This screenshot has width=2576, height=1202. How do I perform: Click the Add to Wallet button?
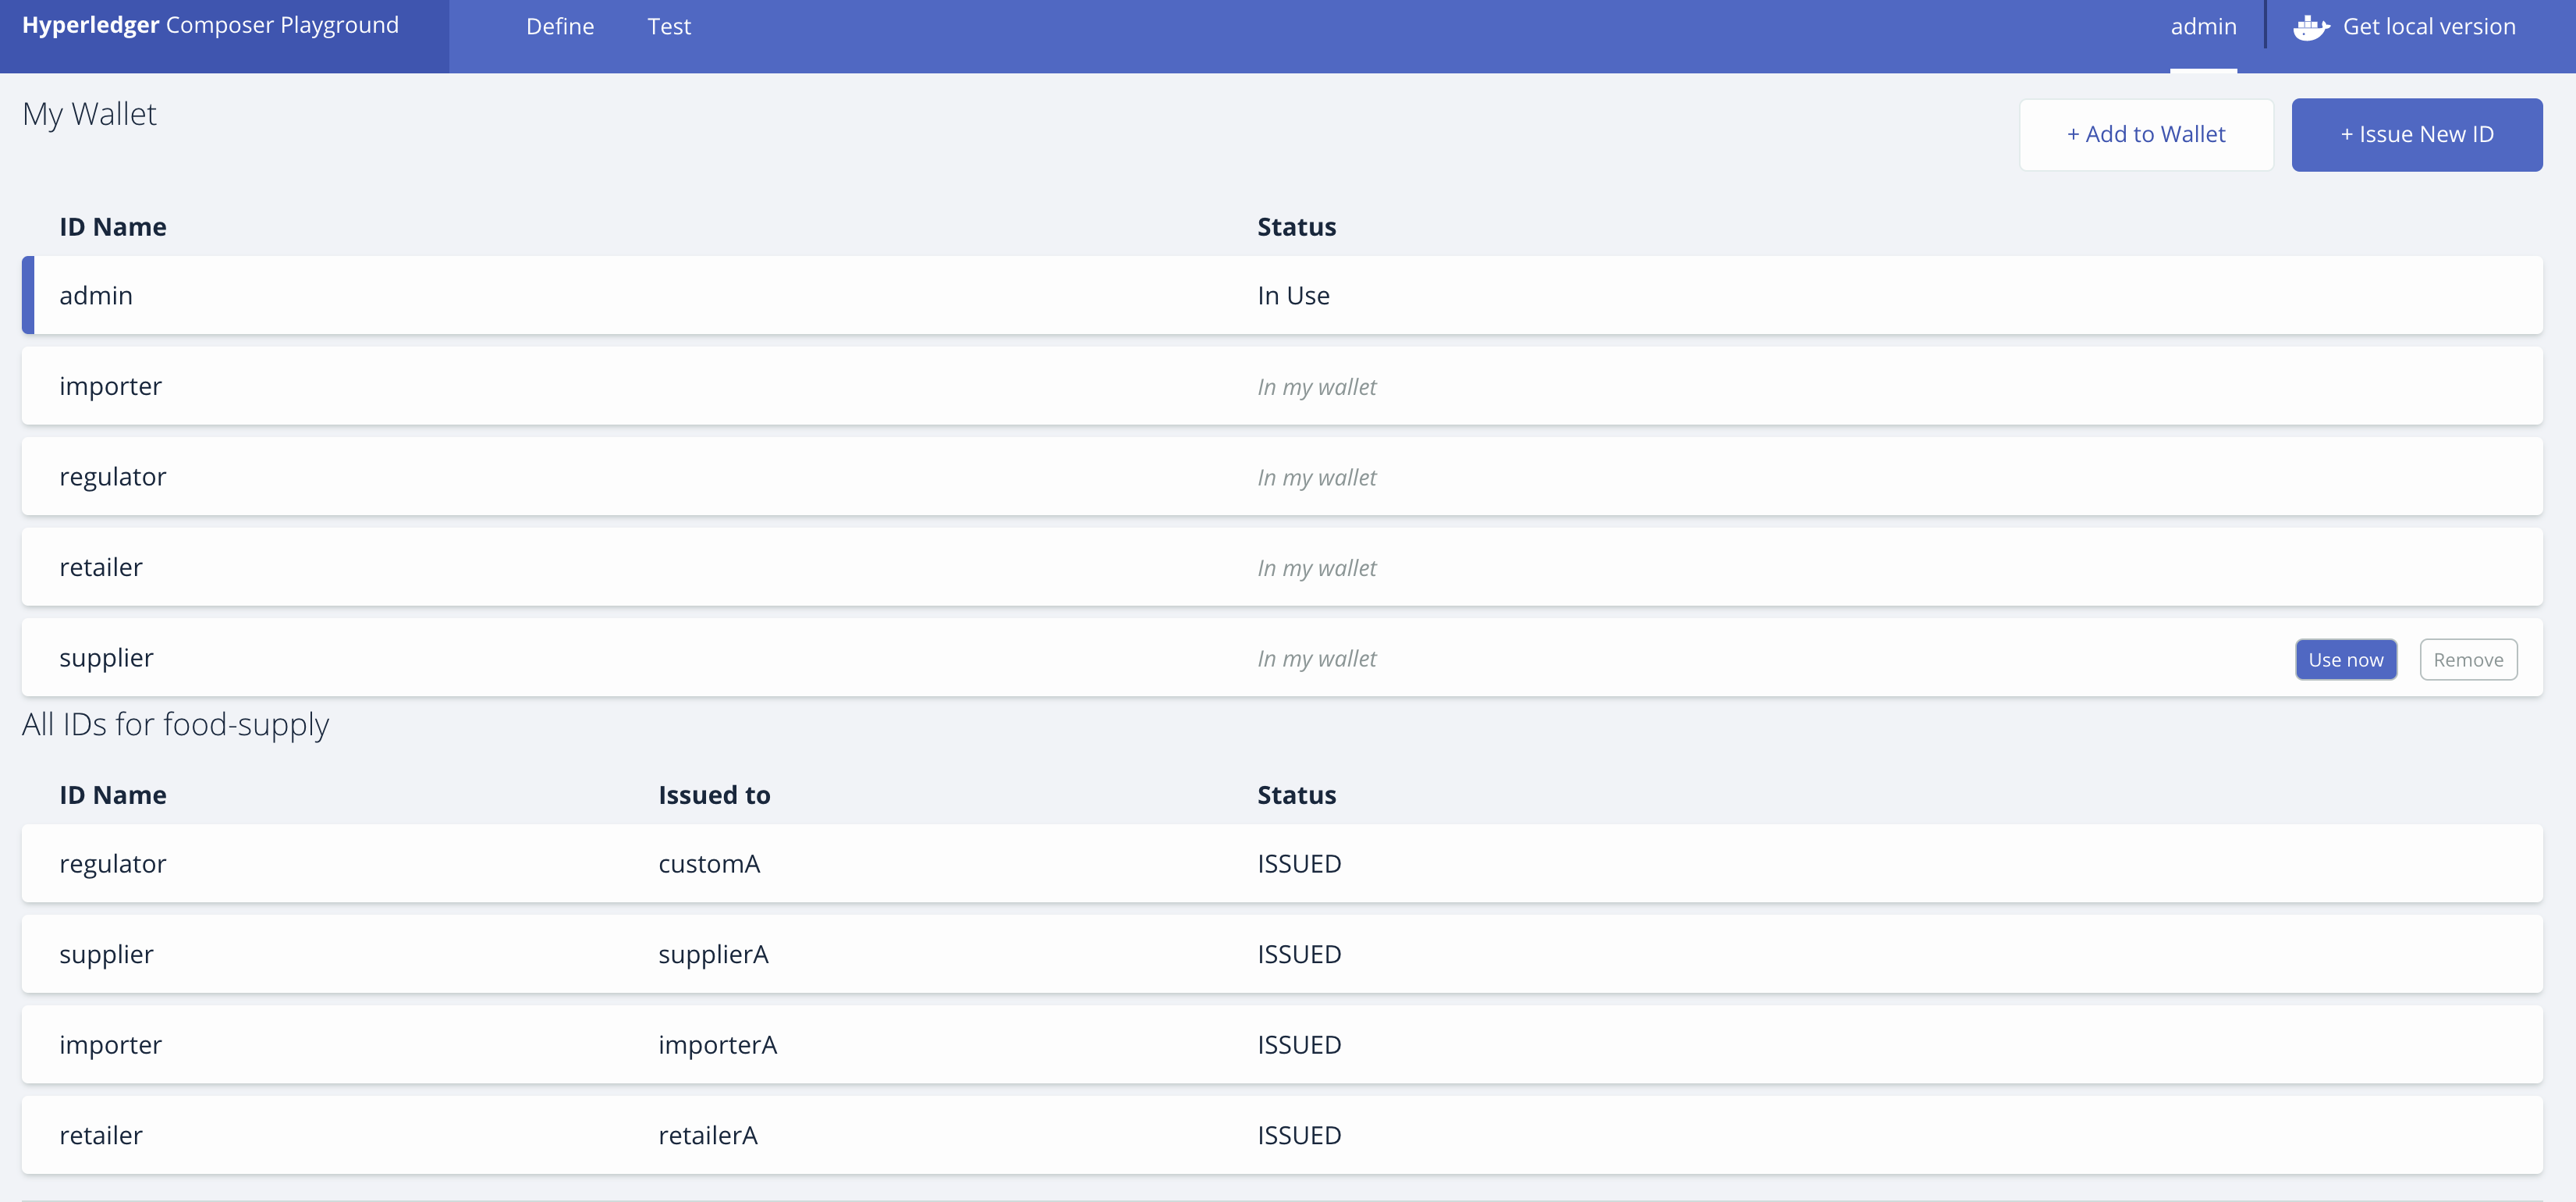click(2146, 134)
